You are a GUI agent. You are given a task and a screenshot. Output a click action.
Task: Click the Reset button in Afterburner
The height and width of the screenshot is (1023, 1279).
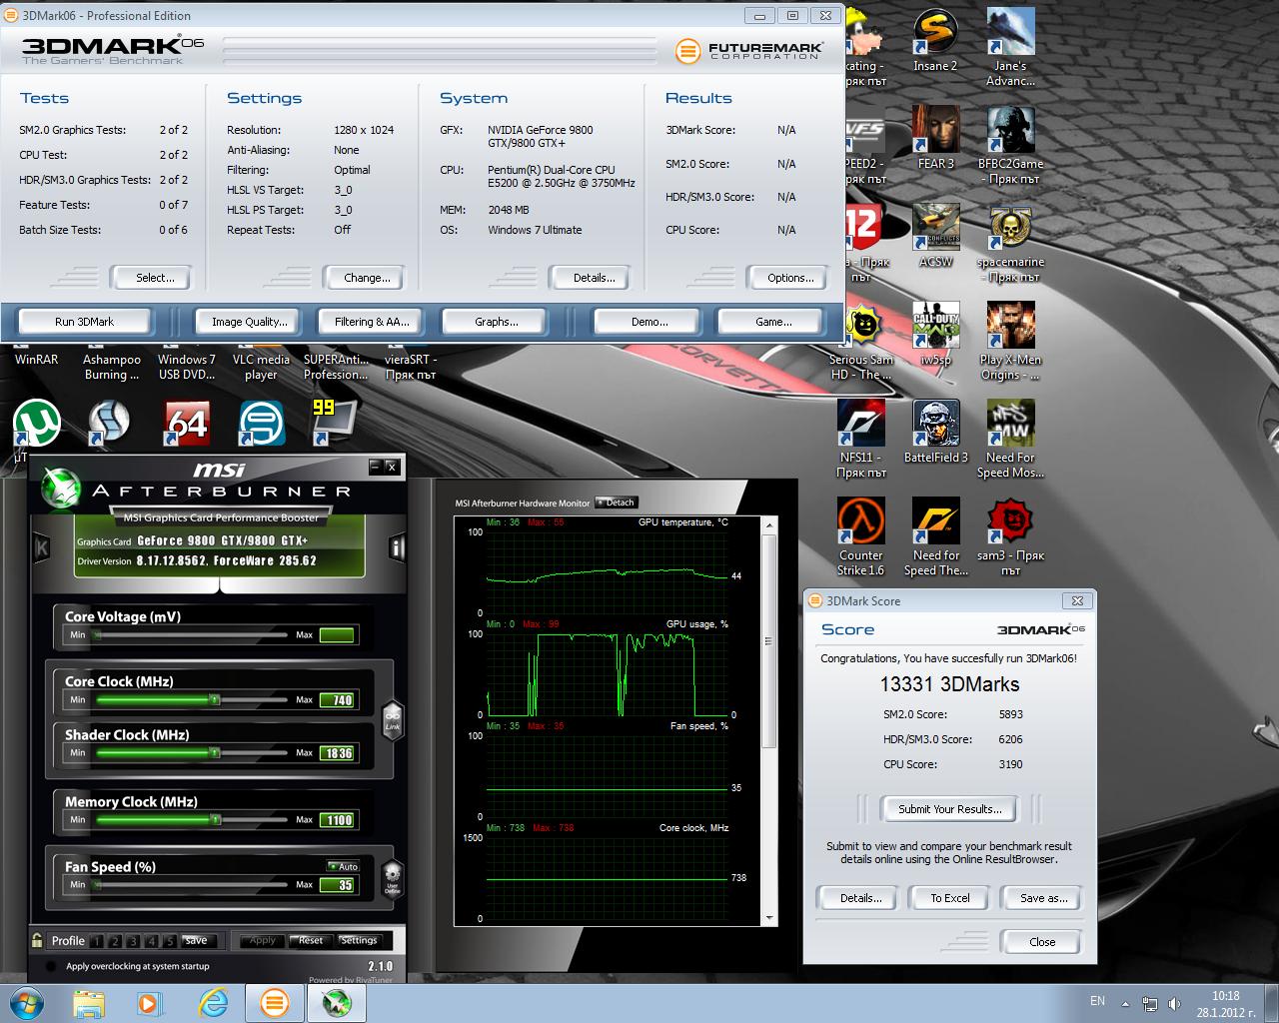pos(311,940)
